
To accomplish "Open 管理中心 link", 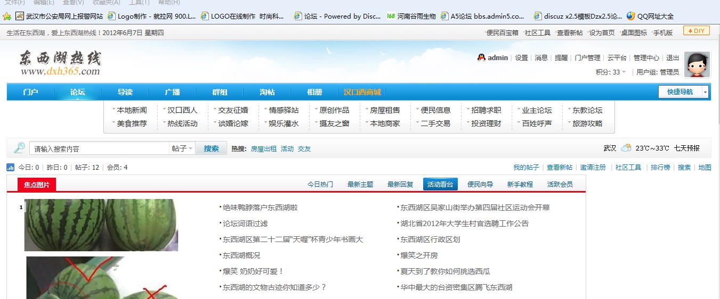I will coord(646,57).
